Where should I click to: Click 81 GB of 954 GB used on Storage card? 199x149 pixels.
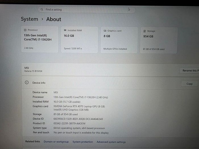tap(154, 49)
